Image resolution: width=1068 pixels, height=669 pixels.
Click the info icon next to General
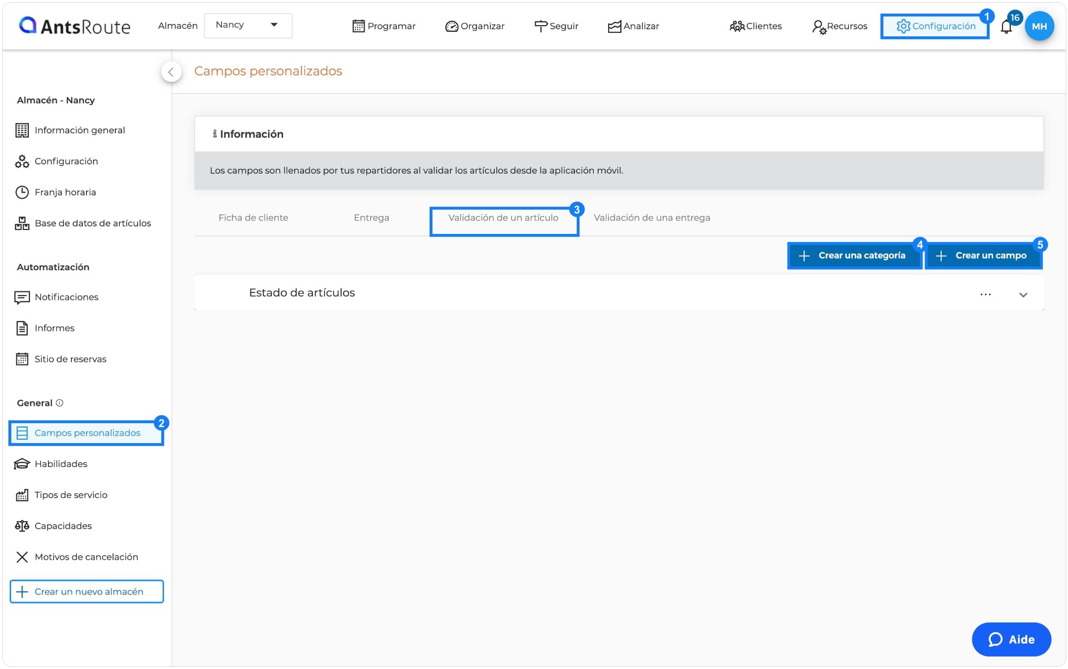(59, 403)
